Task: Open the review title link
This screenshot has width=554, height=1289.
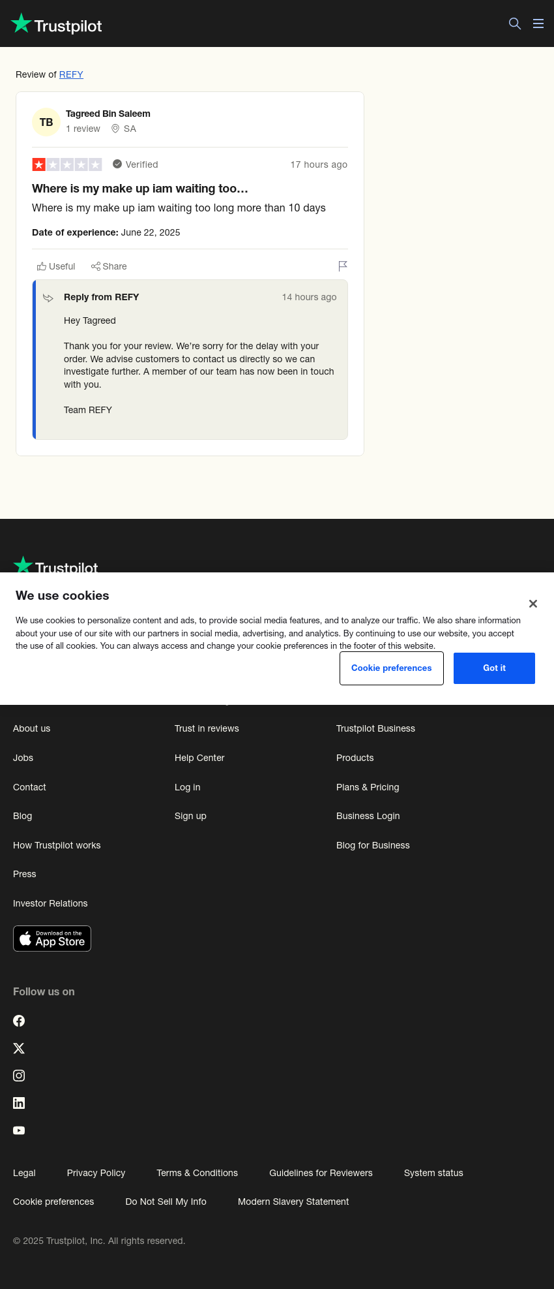Action: pyautogui.click(x=140, y=189)
